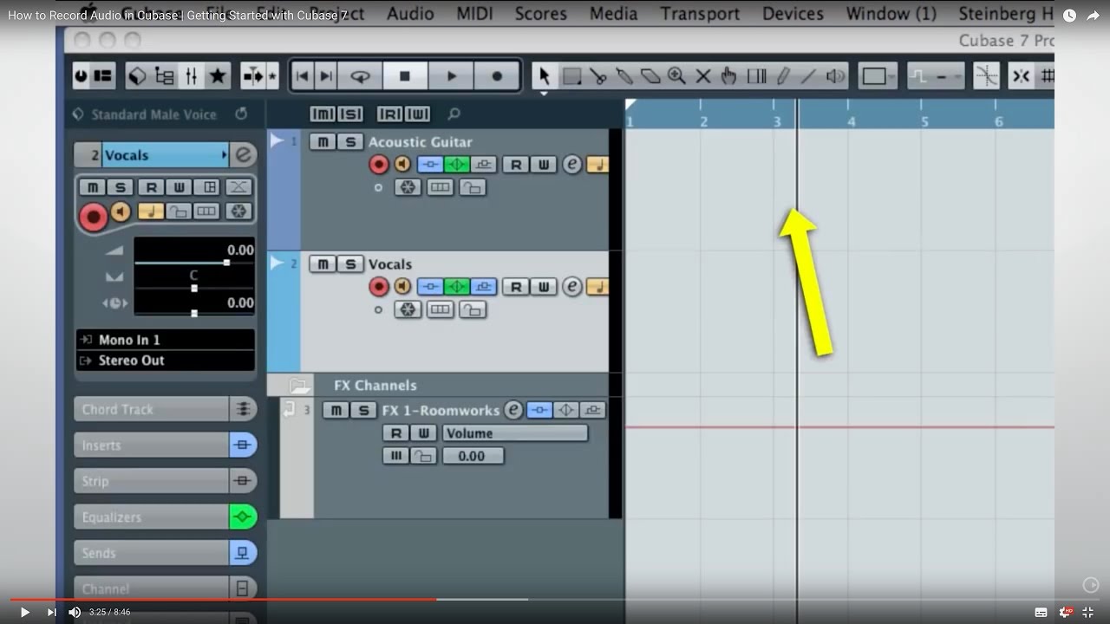Click the star workspace icon in toolbar
Viewport: 1110px width, 624px height.
[x=218, y=76]
